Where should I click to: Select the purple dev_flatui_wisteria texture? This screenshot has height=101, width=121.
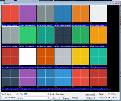coord(28,77)
